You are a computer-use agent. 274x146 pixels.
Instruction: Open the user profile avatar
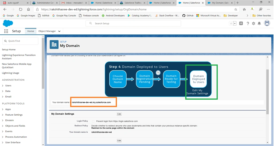tap(267, 23)
